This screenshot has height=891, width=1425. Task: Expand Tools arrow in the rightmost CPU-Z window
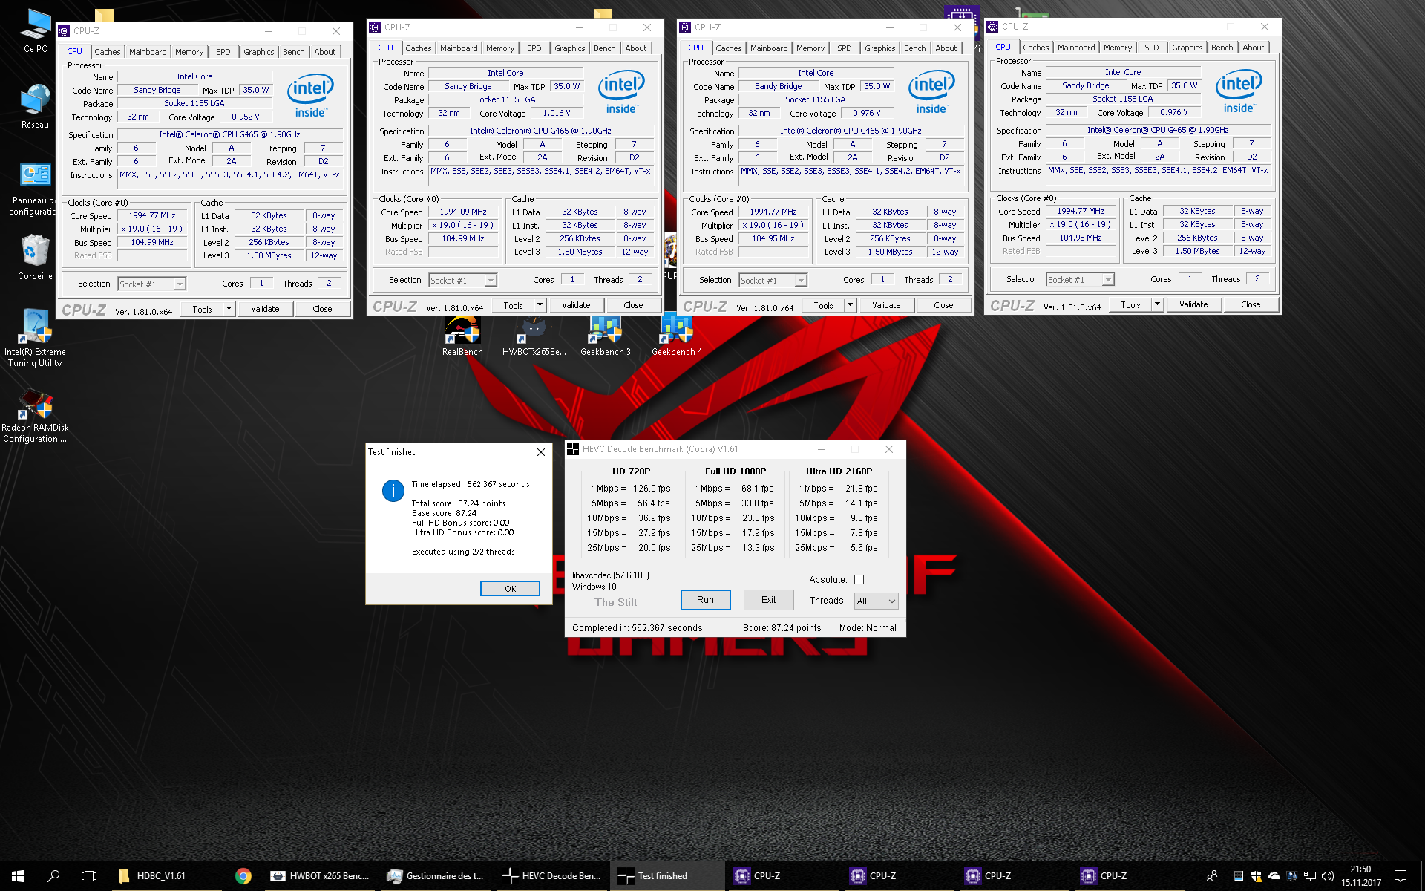coord(1157,304)
